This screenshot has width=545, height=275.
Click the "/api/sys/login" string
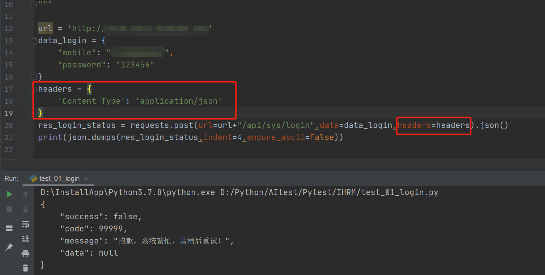tap(276, 125)
